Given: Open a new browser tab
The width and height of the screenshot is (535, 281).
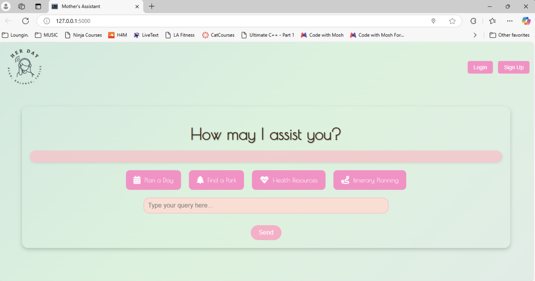Looking at the screenshot, I should tap(152, 6).
